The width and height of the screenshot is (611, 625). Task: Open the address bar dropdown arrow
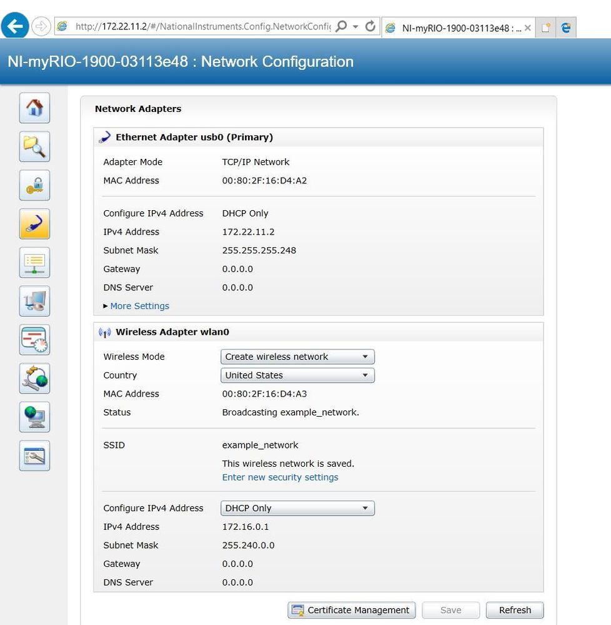(355, 27)
